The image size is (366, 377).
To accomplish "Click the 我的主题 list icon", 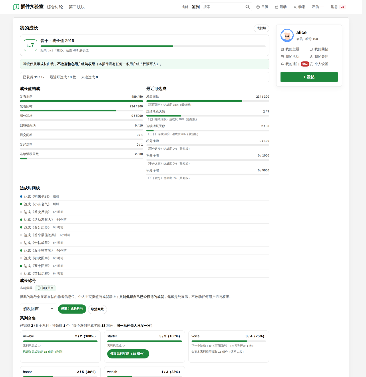I will pyautogui.click(x=283, y=49).
